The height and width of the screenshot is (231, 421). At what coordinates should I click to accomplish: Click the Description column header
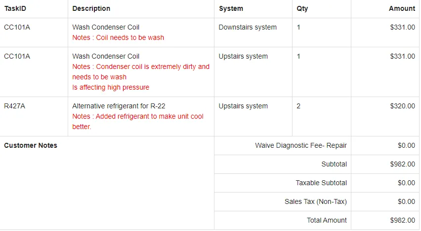pos(91,8)
